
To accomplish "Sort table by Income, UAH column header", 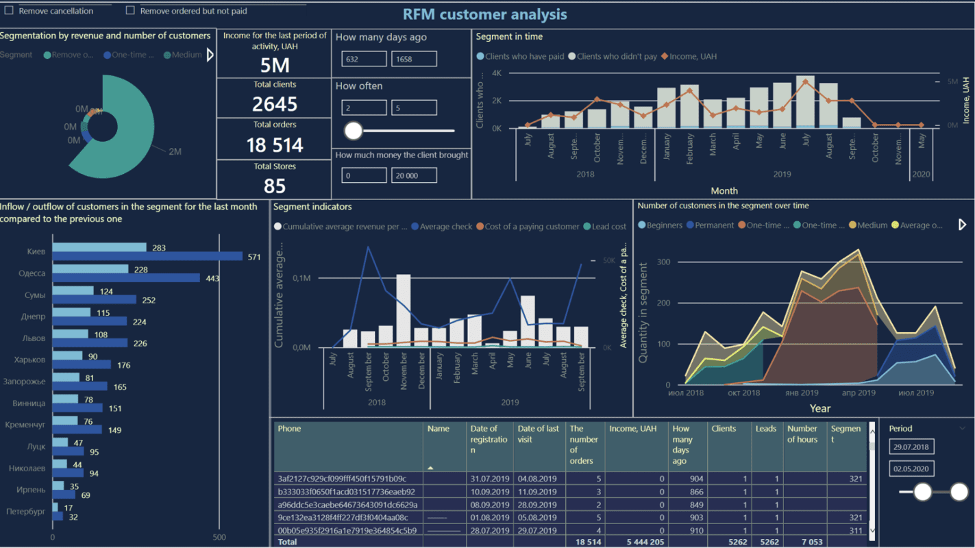I will coord(632,429).
